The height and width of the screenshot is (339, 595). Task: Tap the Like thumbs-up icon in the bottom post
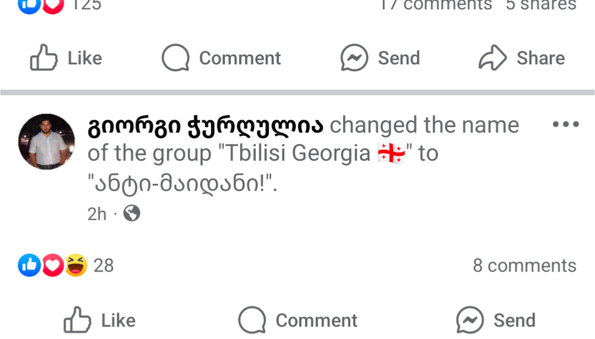pos(77,320)
